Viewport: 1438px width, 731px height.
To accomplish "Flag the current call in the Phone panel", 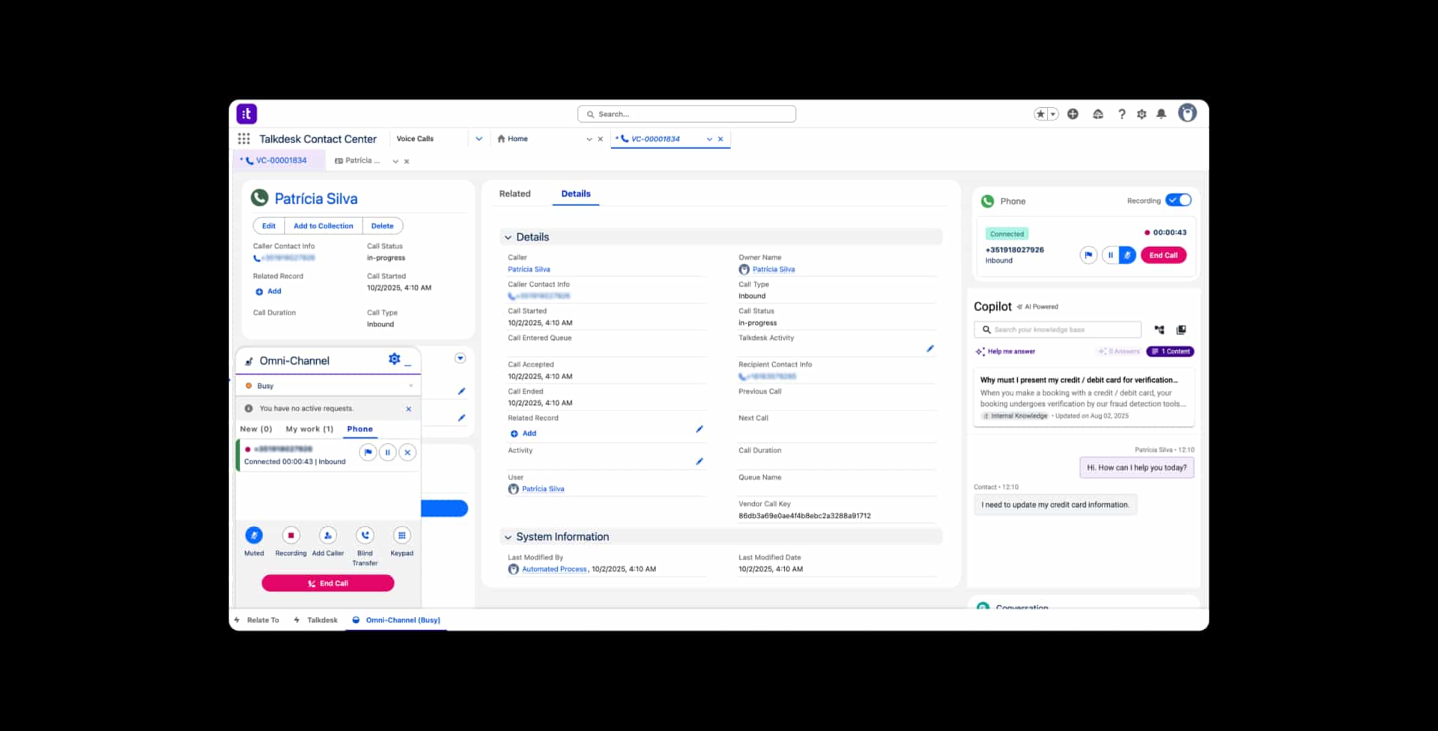I will (1088, 255).
